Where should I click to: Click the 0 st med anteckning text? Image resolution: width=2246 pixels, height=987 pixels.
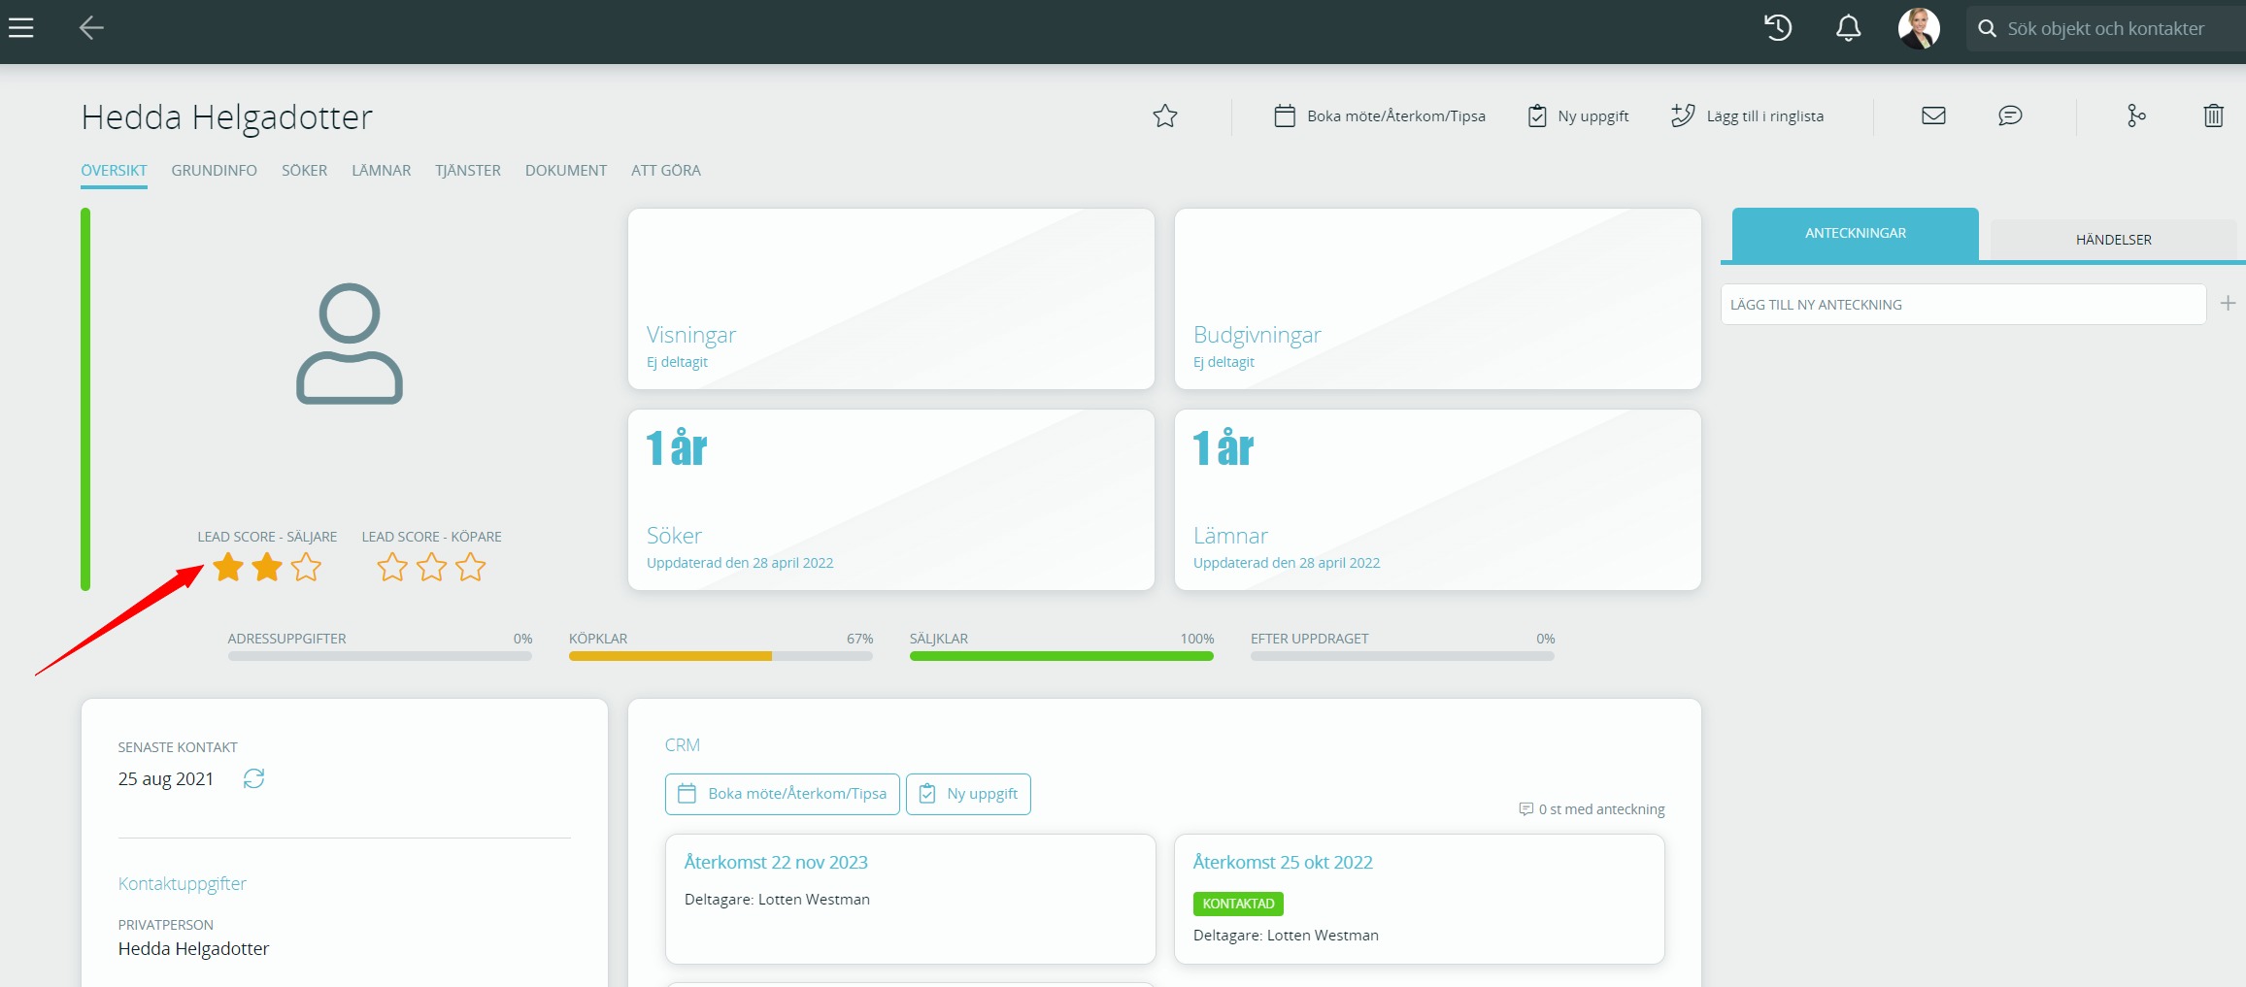(1601, 809)
